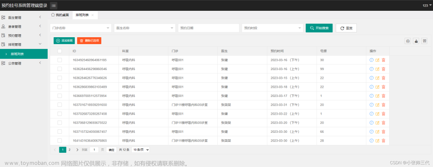Toggle the sidebar collapse icon in header

(54, 6)
